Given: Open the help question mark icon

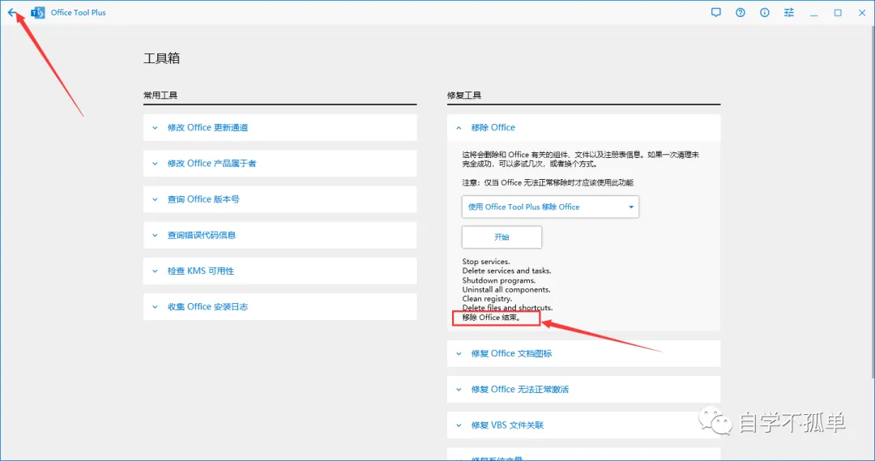Looking at the screenshot, I should click(x=740, y=12).
